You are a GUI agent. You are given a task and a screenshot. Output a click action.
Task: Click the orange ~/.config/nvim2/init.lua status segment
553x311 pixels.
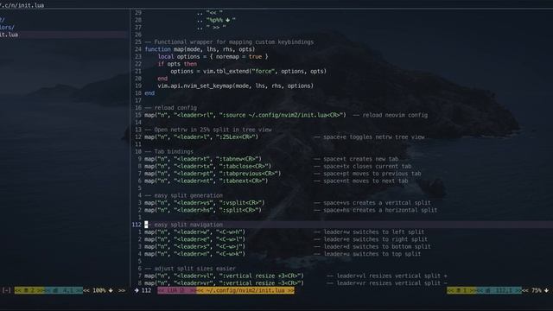click(245, 290)
